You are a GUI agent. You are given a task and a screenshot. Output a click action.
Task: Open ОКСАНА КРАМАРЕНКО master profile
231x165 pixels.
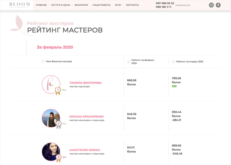[87, 117]
